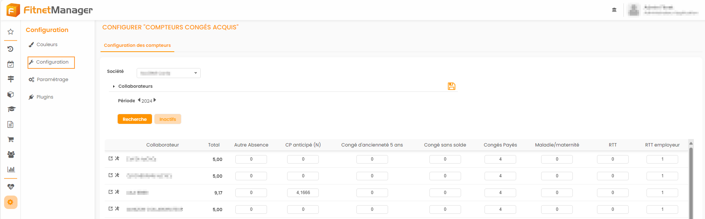The image size is (705, 219).
Task: Open the Société dropdown
Action: pyautogui.click(x=168, y=73)
